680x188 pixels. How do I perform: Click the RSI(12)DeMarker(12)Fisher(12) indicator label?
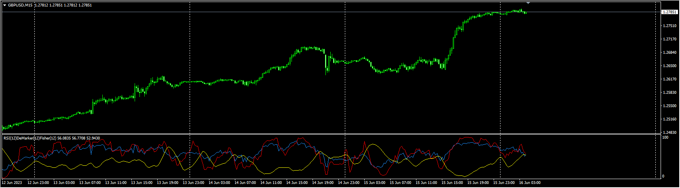click(x=30, y=138)
